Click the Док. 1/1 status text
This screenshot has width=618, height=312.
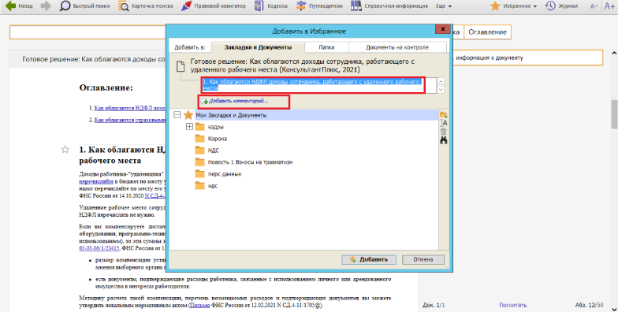tap(434, 306)
